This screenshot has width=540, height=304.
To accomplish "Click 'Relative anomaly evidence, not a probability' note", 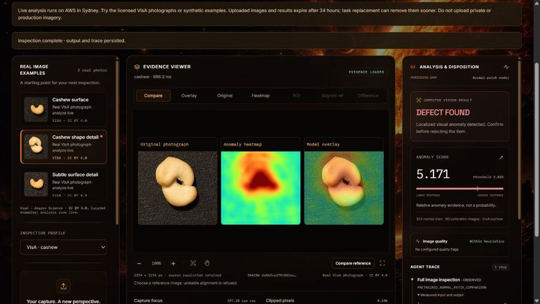I will pos(456,205).
